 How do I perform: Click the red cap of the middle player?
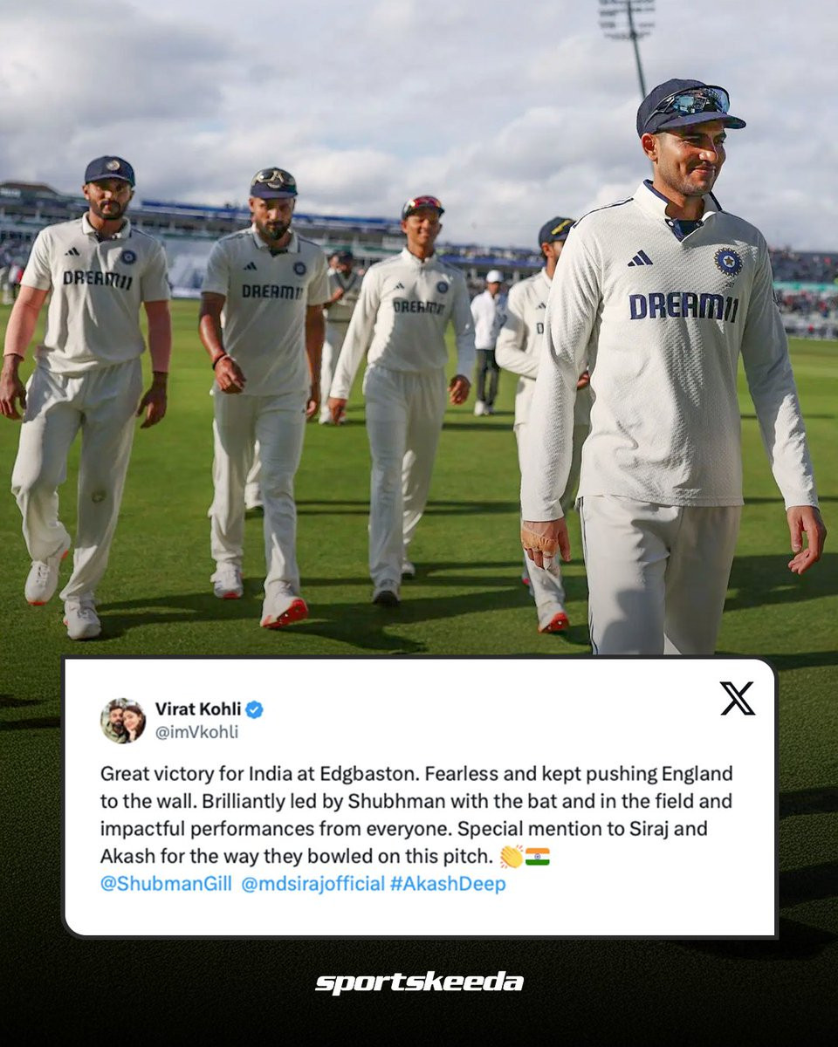pyautogui.click(x=422, y=206)
